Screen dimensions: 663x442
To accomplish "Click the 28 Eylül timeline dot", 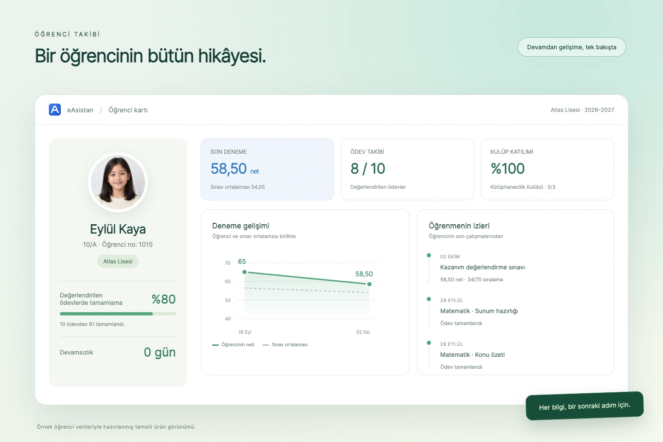I will click(x=429, y=343).
